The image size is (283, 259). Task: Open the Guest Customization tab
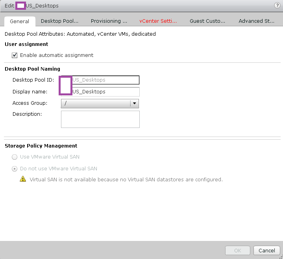pyautogui.click(x=207, y=21)
